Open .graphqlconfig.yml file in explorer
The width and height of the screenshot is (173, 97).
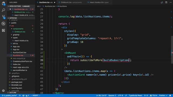coord(19,79)
